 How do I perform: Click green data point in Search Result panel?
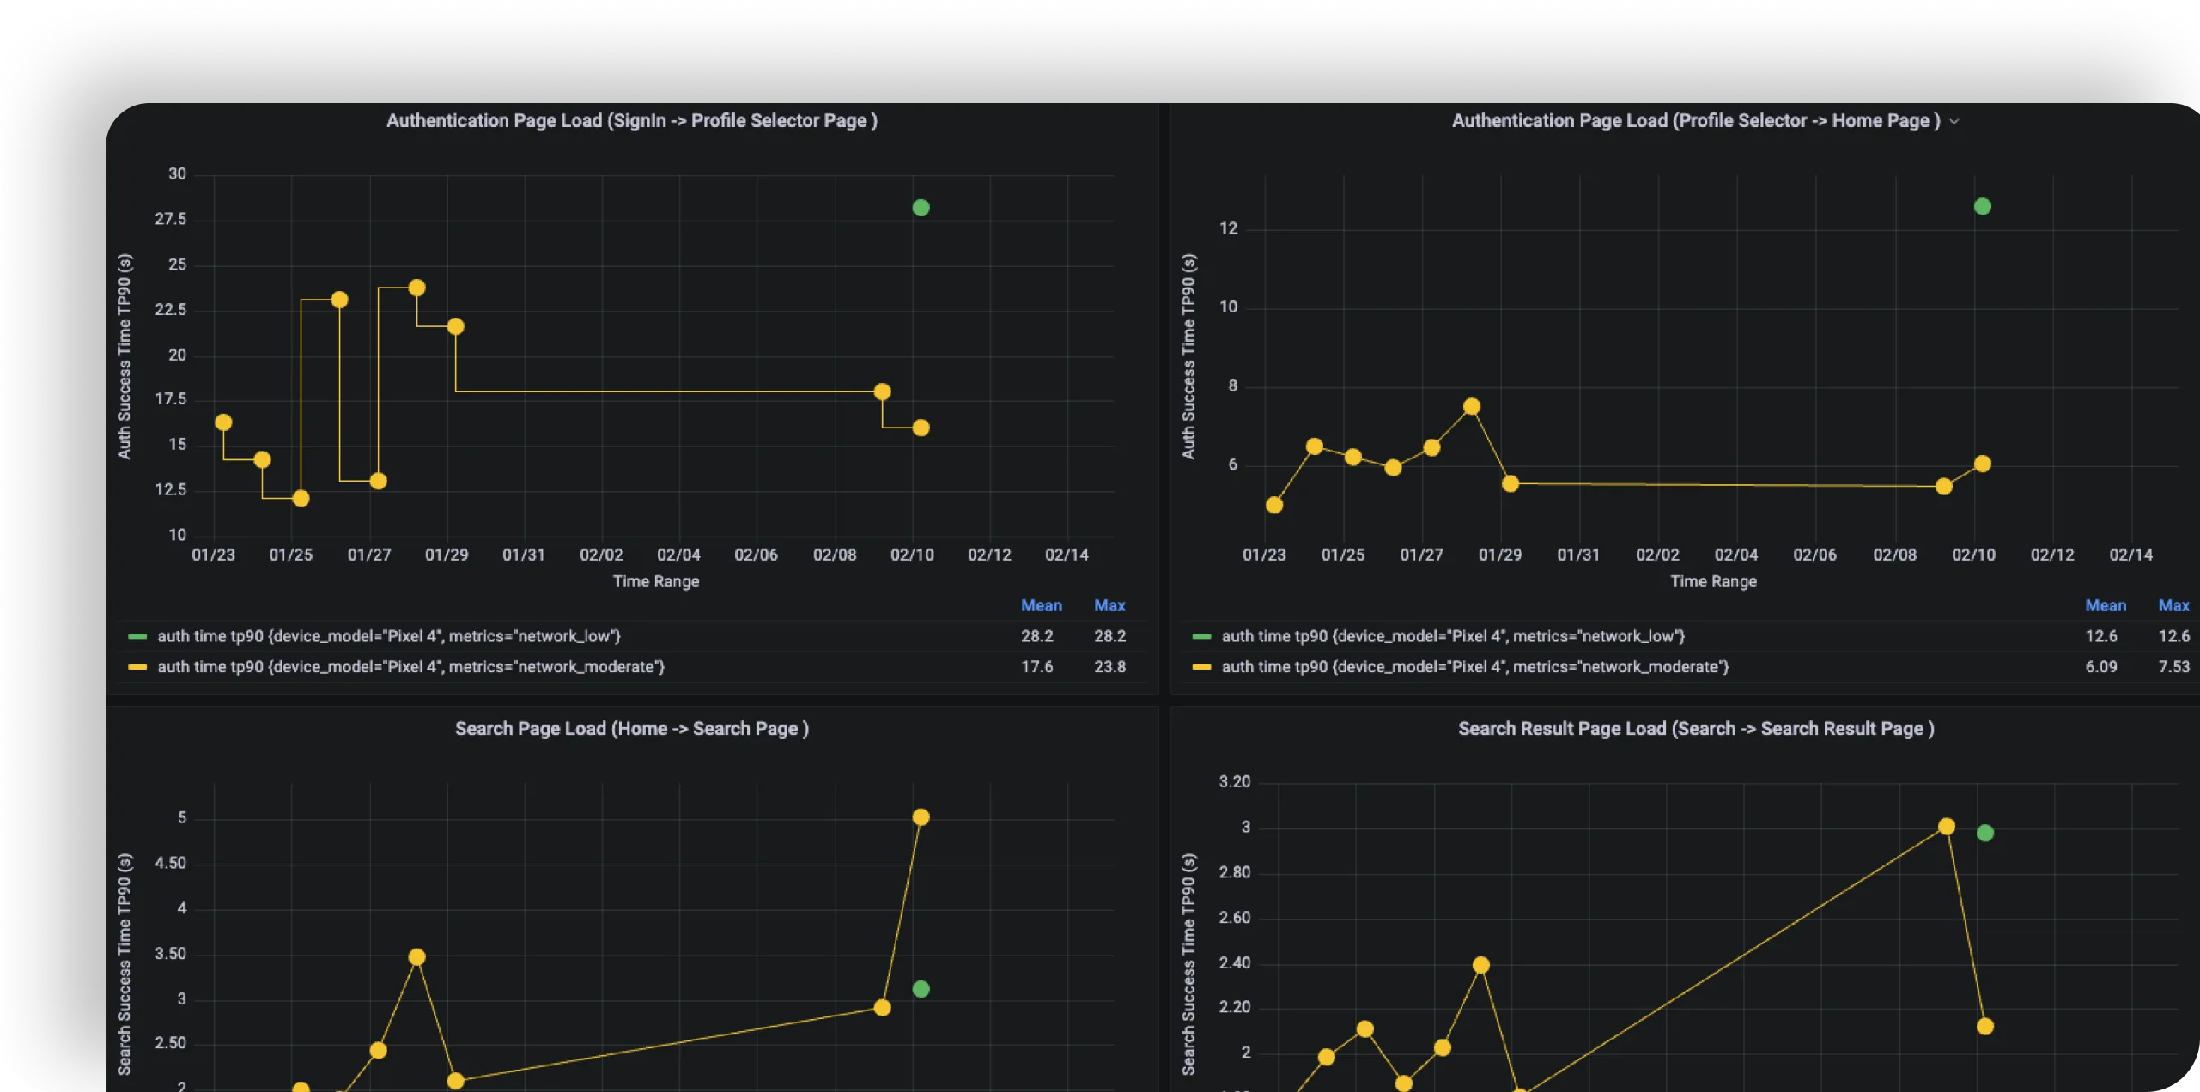pos(1984,833)
